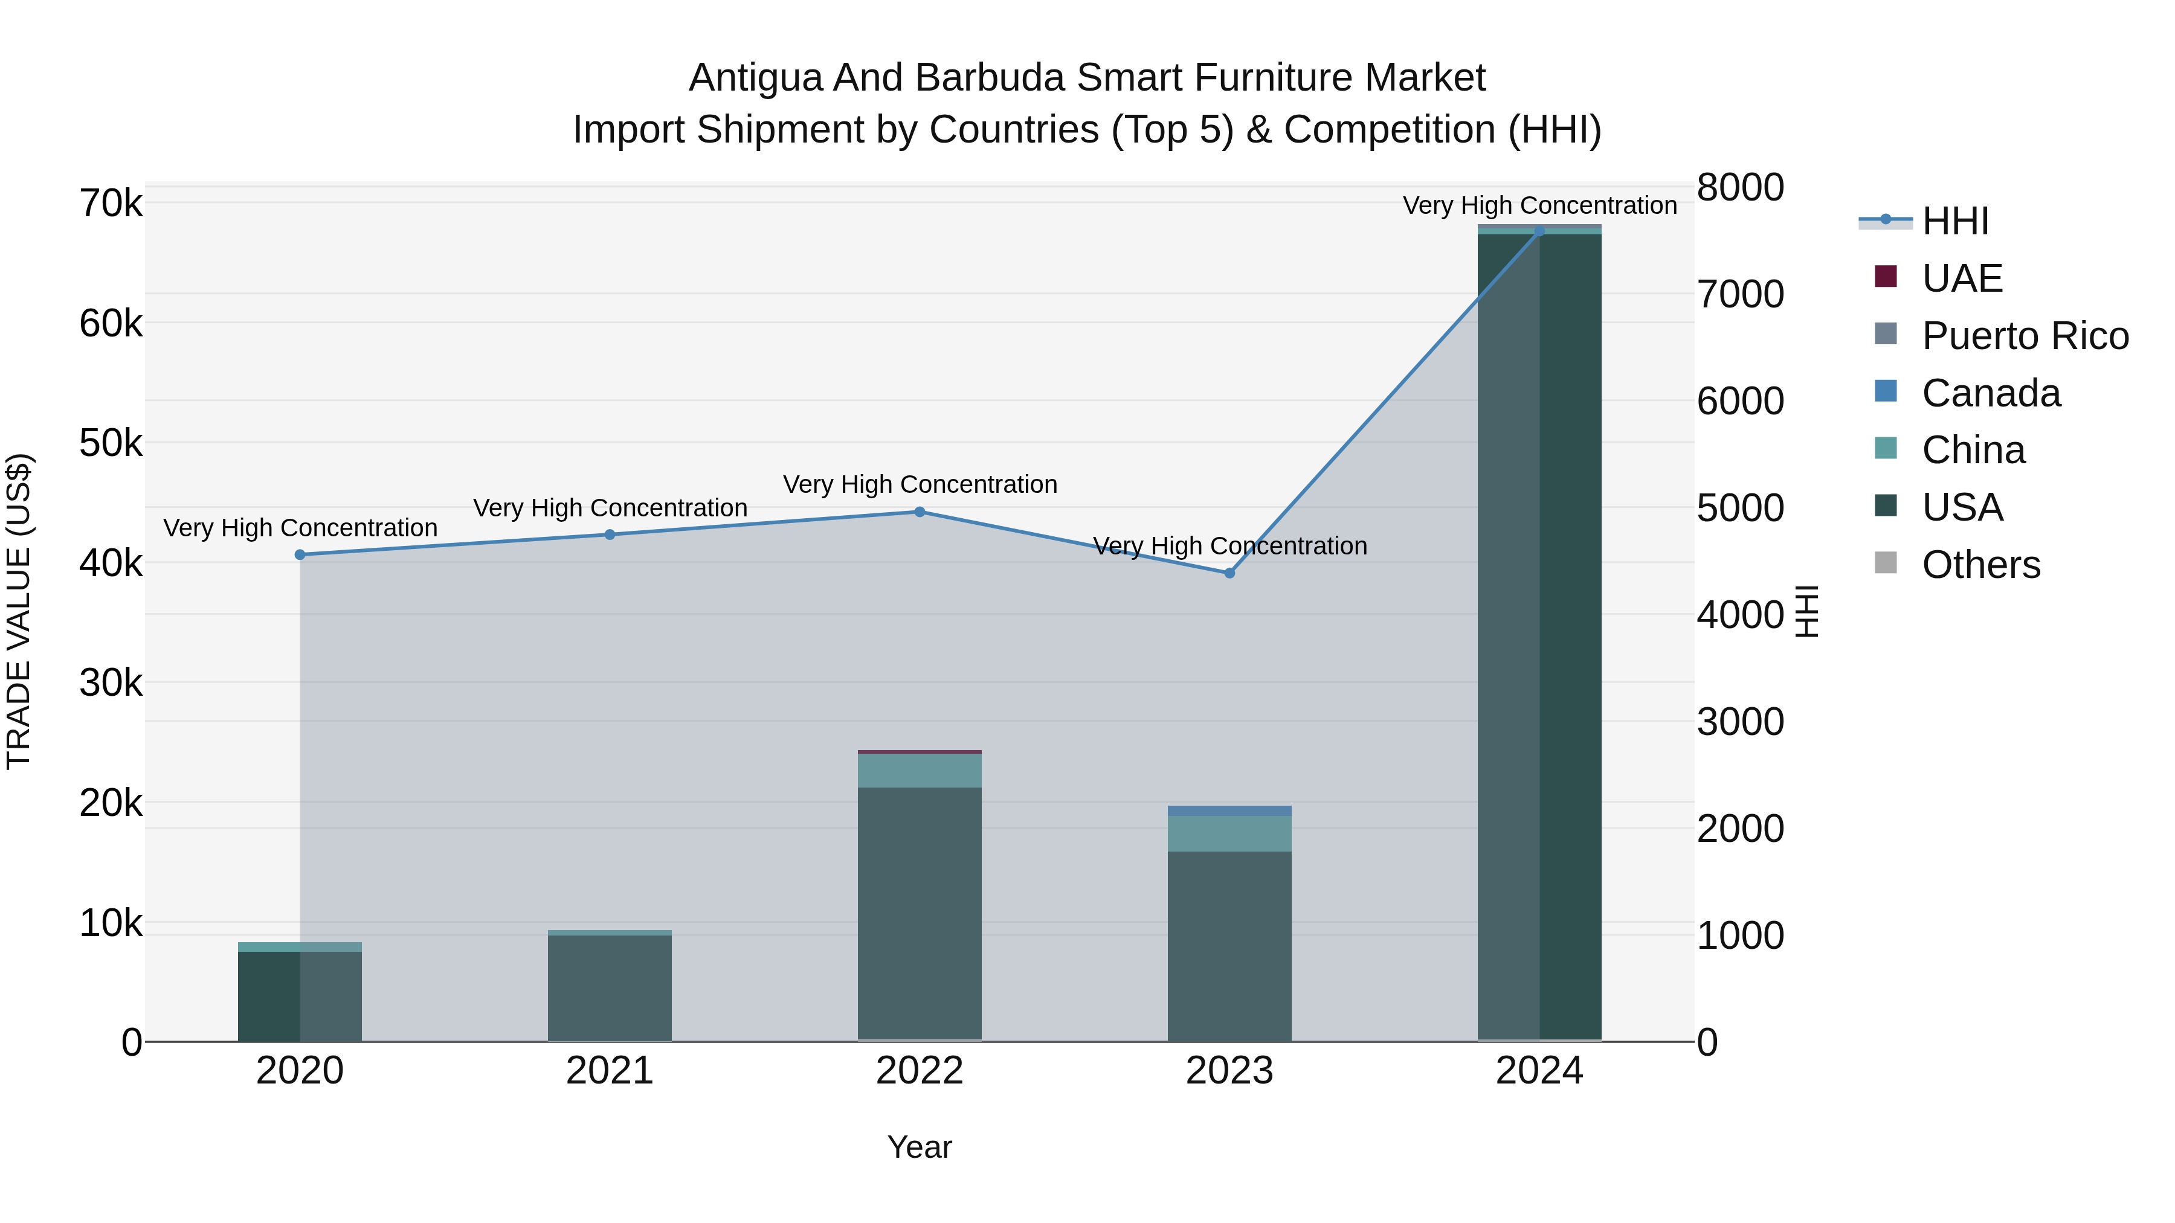The width and height of the screenshot is (2175, 1223).
Task: Click the HHI line marker icon in legend
Action: tap(1886, 219)
